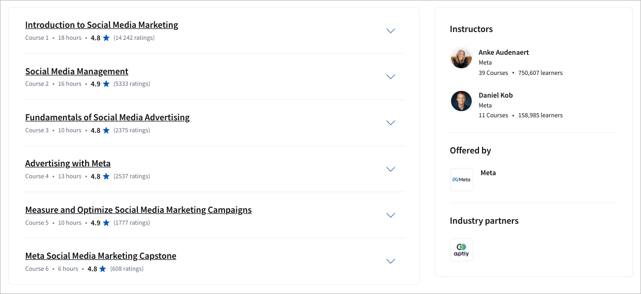
Task: Expand Measure and Optimize course chevron
Action: coord(391,215)
